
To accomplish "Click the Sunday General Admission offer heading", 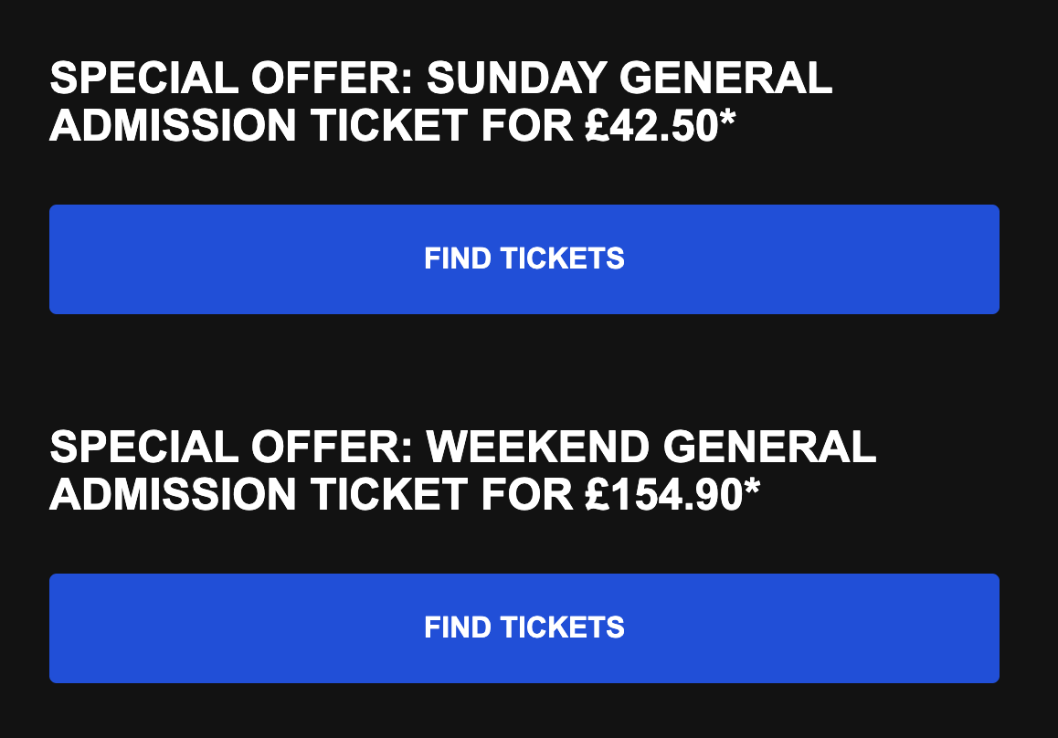I will (x=440, y=102).
